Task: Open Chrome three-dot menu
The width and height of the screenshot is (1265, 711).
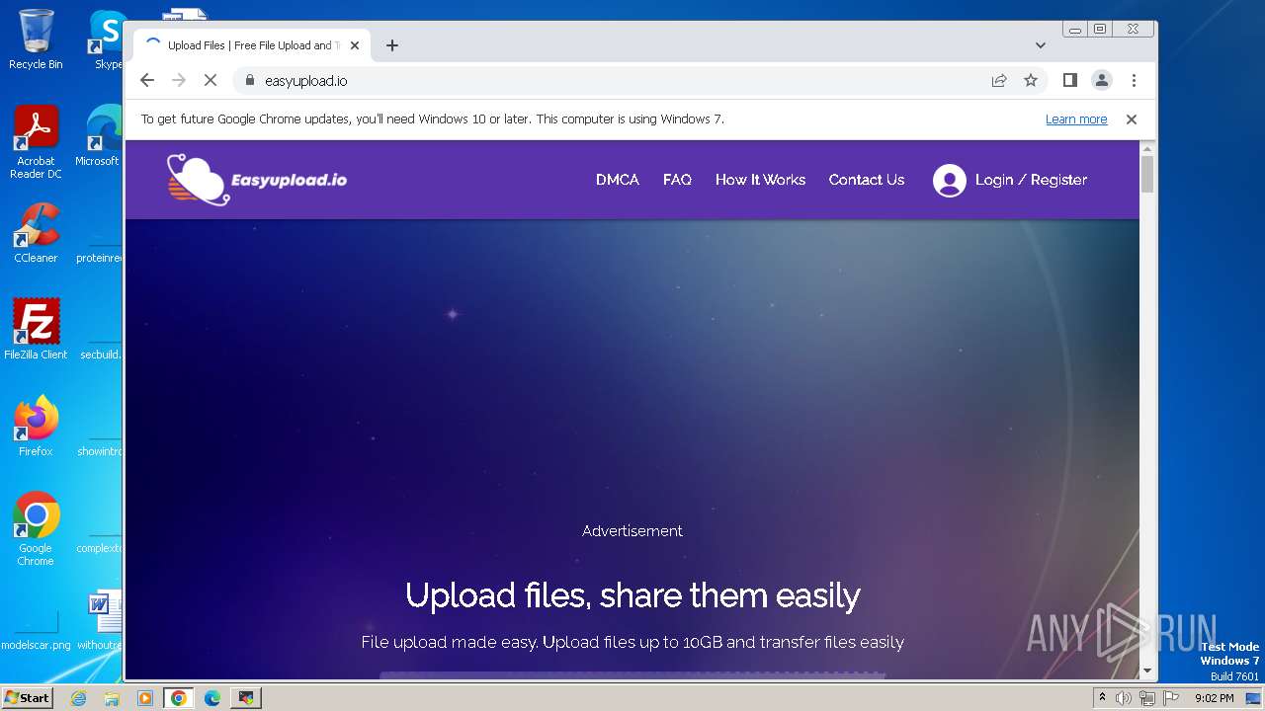Action: point(1134,80)
